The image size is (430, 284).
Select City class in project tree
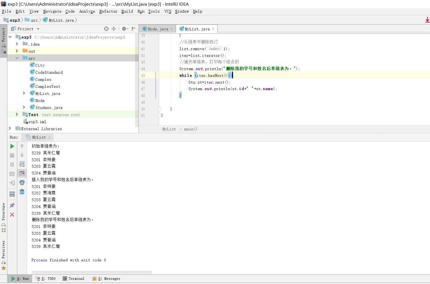[37, 65]
